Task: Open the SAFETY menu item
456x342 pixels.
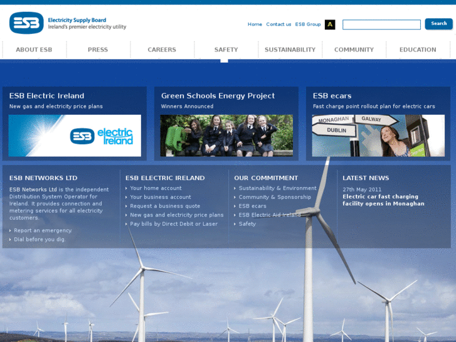Action: pyautogui.click(x=226, y=50)
